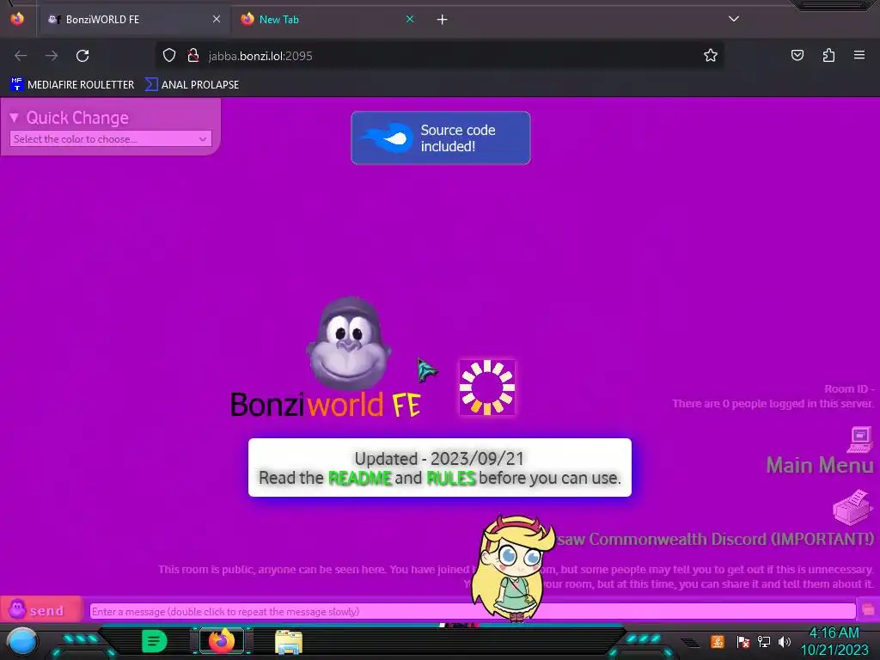
Task: Go forward using the forward arrow
Action: click(x=52, y=56)
